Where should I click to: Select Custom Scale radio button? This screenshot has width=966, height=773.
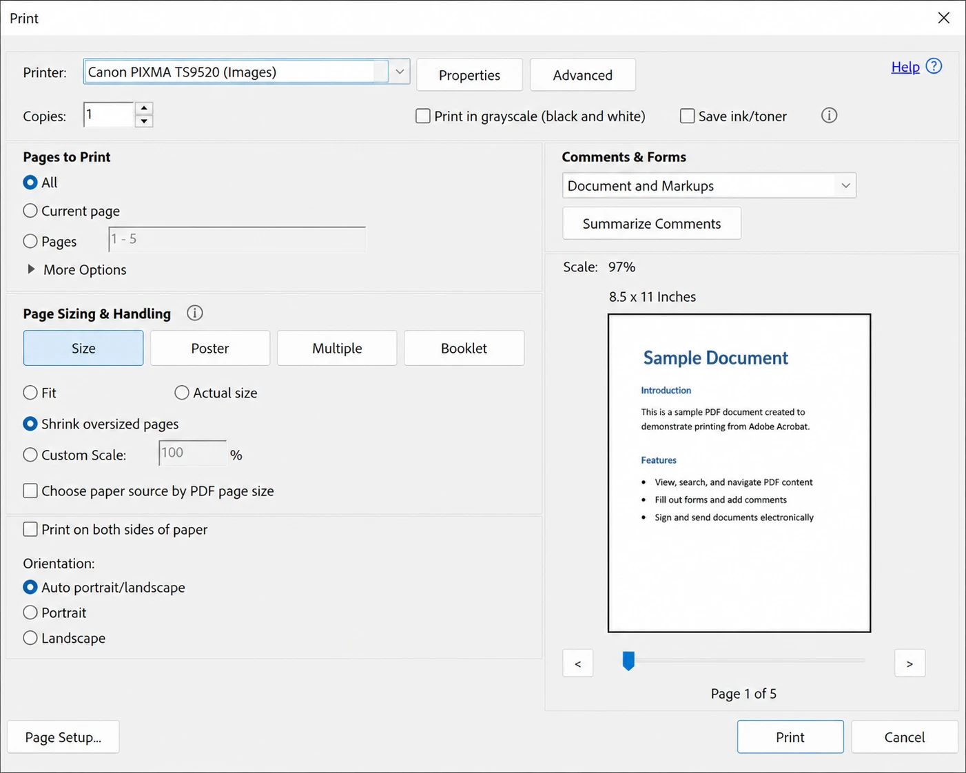click(x=30, y=455)
